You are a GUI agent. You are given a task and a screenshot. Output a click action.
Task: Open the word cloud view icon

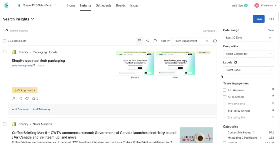pyautogui.click(x=155, y=41)
